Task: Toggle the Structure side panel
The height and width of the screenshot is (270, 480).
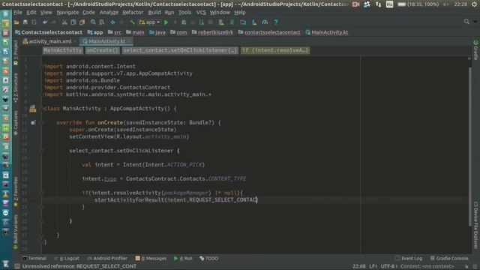Action: [x=16, y=87]
